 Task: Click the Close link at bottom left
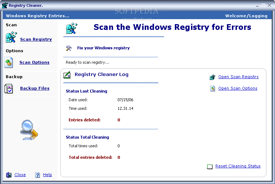click(20, 175)
